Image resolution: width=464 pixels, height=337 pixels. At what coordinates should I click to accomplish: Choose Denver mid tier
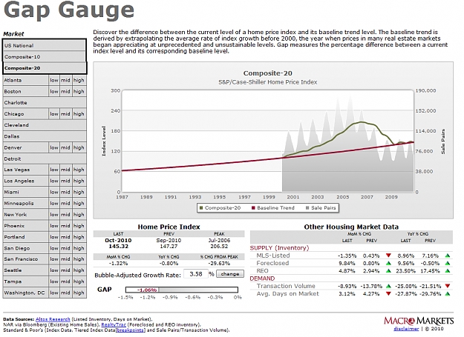[65, 147]
